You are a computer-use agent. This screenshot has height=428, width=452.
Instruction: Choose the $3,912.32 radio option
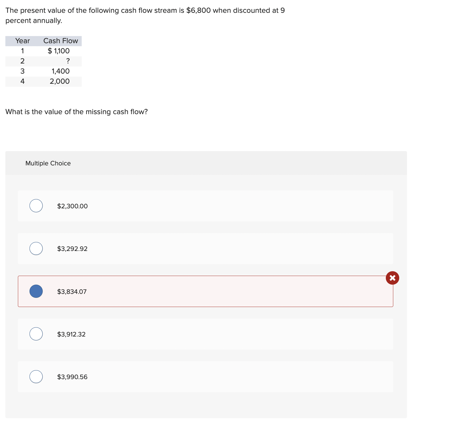(x=36, y=334)
